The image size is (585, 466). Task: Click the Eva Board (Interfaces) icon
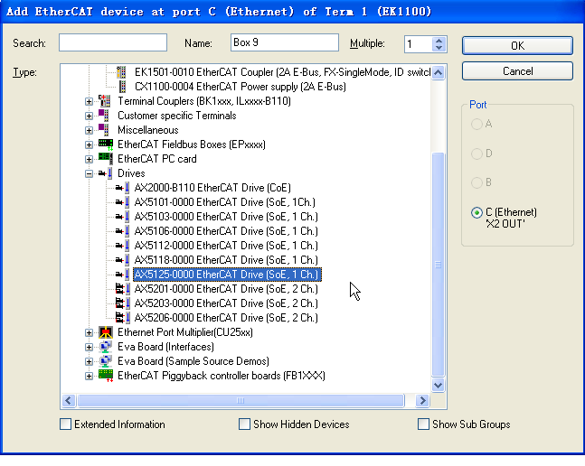(x=106, y=347)
